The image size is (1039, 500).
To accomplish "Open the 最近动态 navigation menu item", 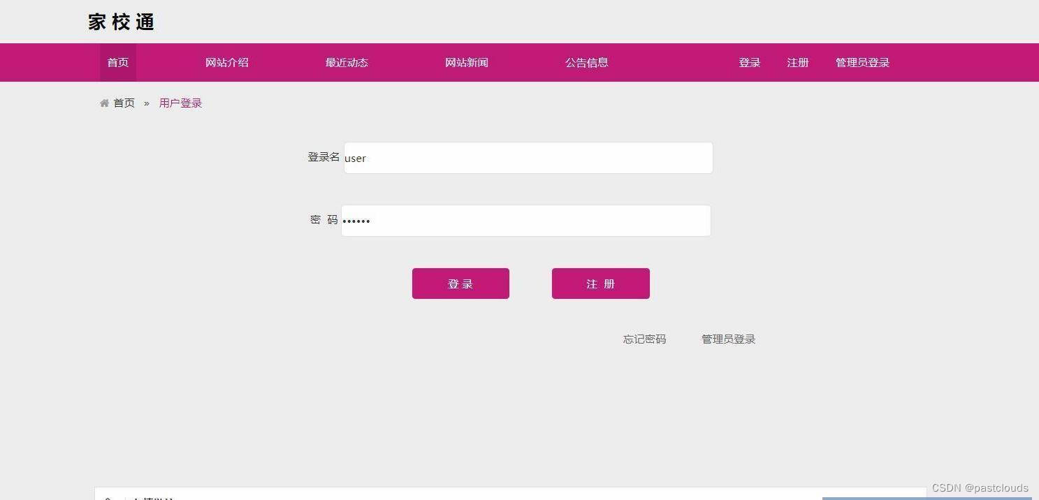I will pos(347,62).
